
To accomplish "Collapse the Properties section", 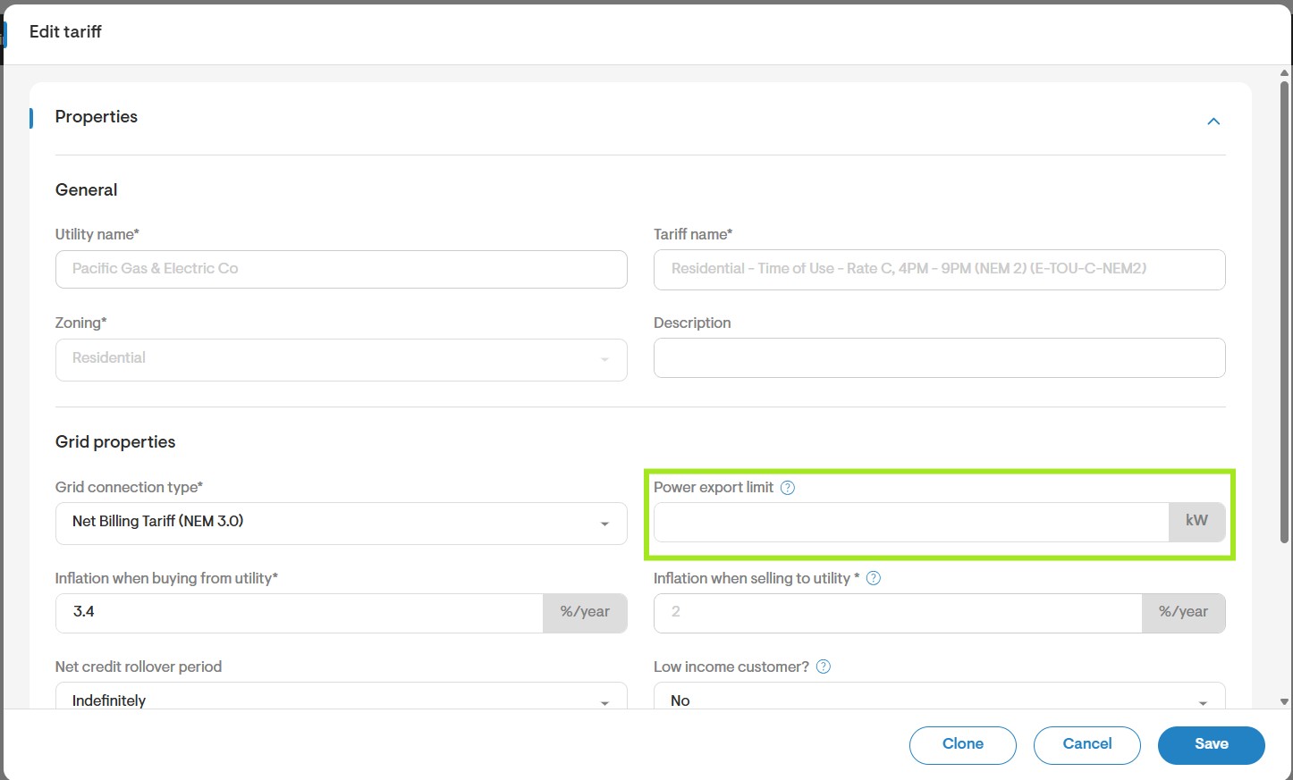I will coord(1213,122).
